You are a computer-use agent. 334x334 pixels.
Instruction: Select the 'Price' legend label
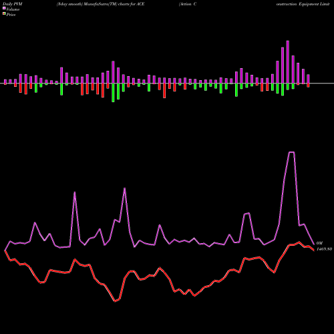pos(11,15)
